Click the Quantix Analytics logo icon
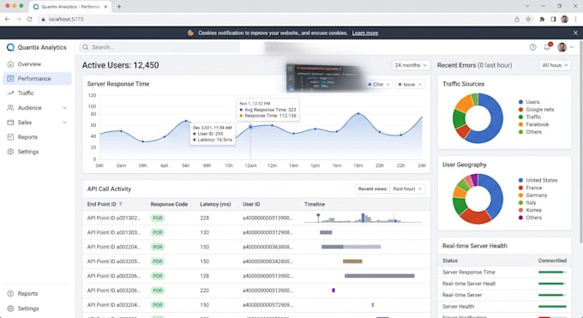The image size is (583, 318). pyautogui.click(x=10, y=47)
